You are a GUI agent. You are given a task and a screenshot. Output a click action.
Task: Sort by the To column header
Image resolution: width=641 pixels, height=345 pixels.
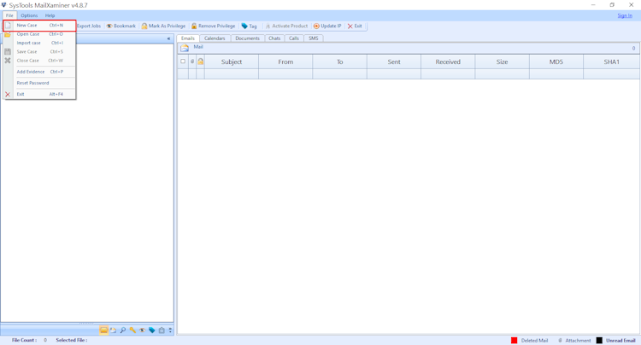[339, 62]
